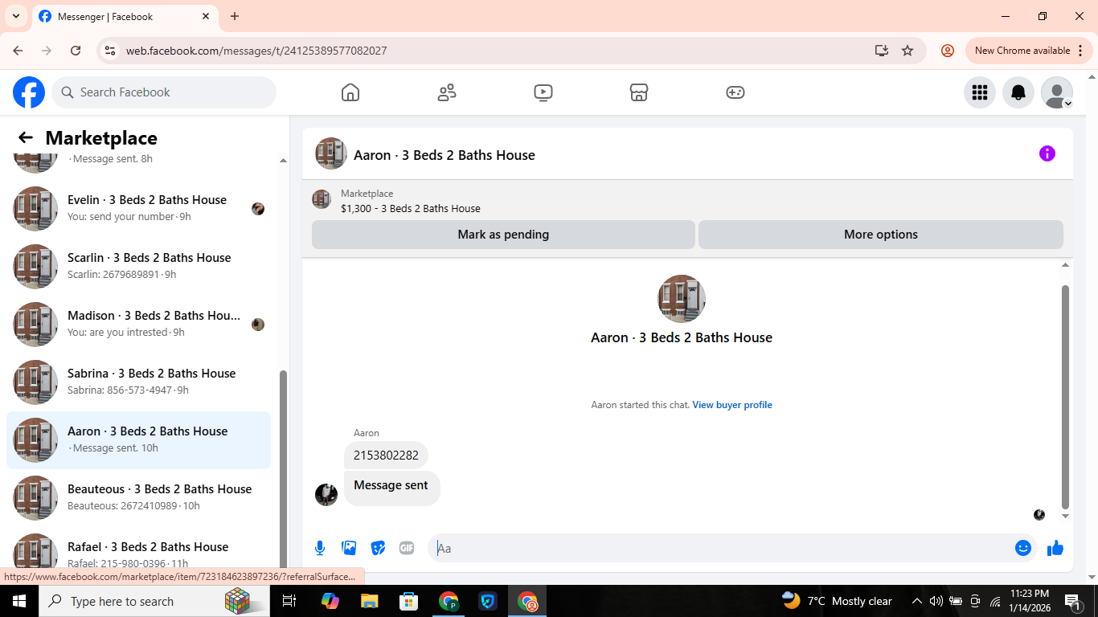This screenshot has height=617, width=1098.
Task: Send a thumbs-up like
Action: (x=1055, y=548)
